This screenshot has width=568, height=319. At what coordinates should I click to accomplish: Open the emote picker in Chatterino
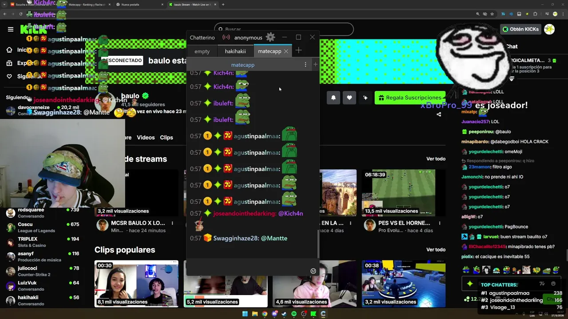click(313, 271)
